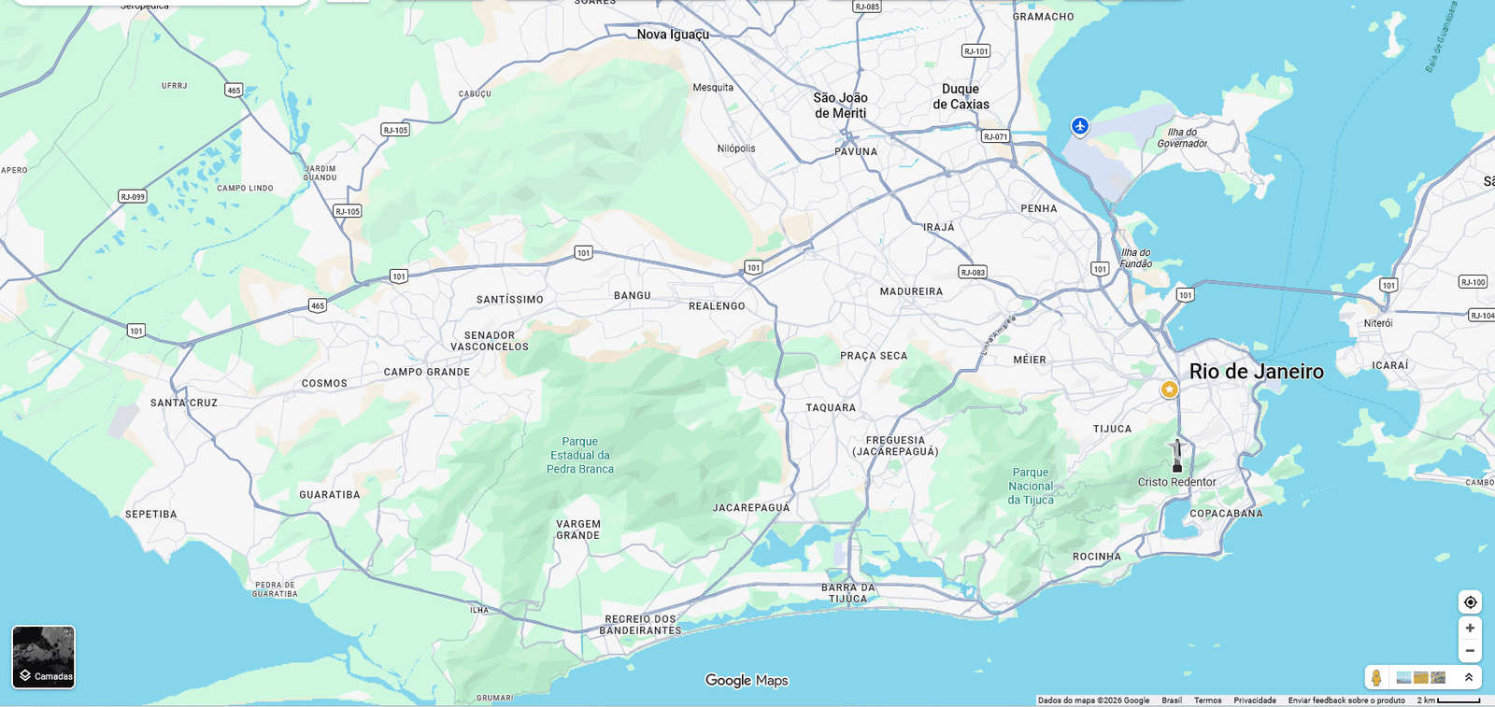Select the ROCINHA label

(1097, 557)
